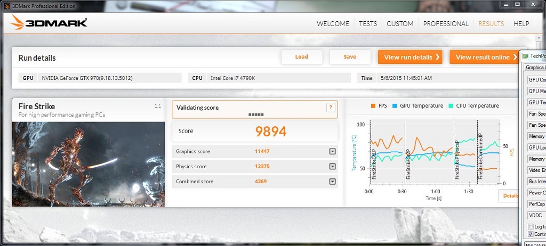Click the Fire Strike title text
The image size is (546, 246).
(x=37, y=106)
